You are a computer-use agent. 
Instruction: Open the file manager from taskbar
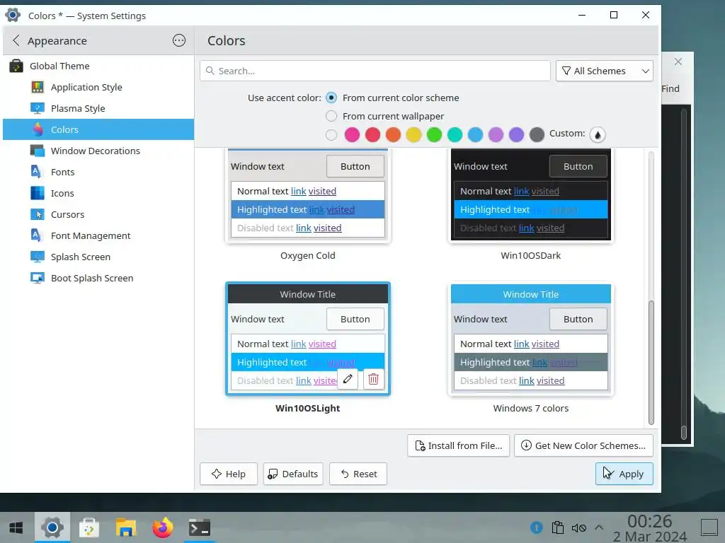[x=126, y=527]
